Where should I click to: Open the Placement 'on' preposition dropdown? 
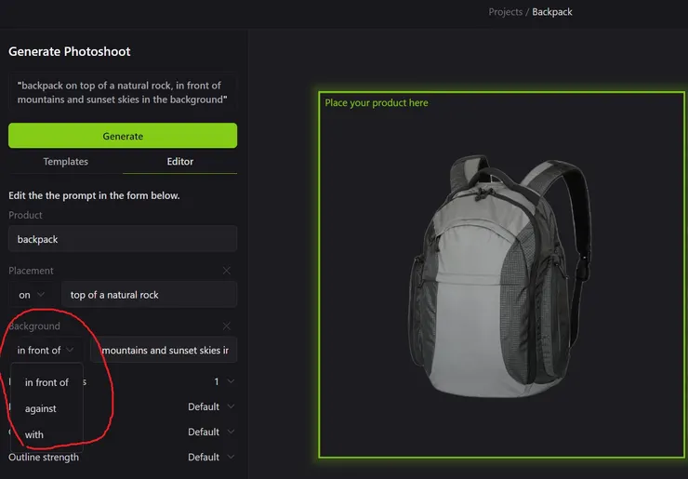coord(32,295)
